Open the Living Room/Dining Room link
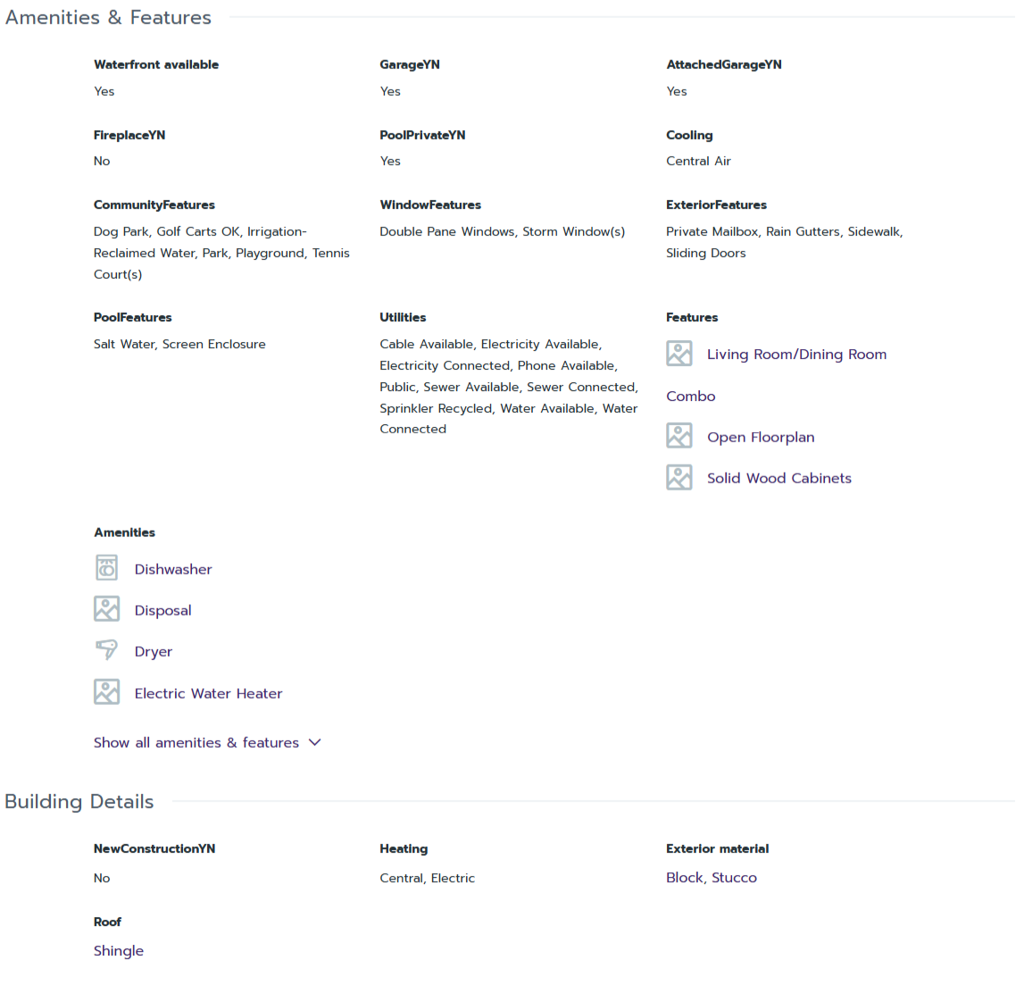Viewport: 1024px width, 1002px height. pyautogui.click(x=796, y=355)
